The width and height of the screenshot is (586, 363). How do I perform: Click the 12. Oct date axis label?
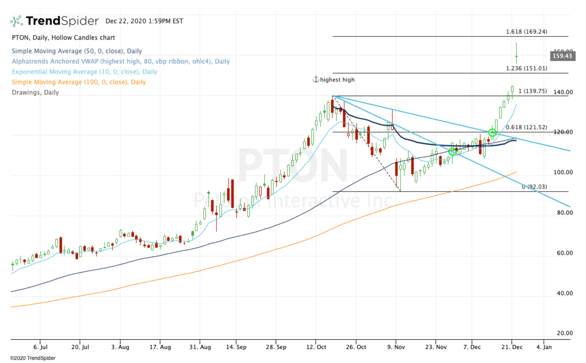tap(315, 347)
